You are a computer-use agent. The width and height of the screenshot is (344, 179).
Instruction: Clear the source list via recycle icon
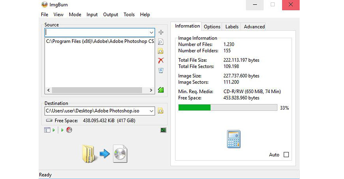(x=161, y=70)
